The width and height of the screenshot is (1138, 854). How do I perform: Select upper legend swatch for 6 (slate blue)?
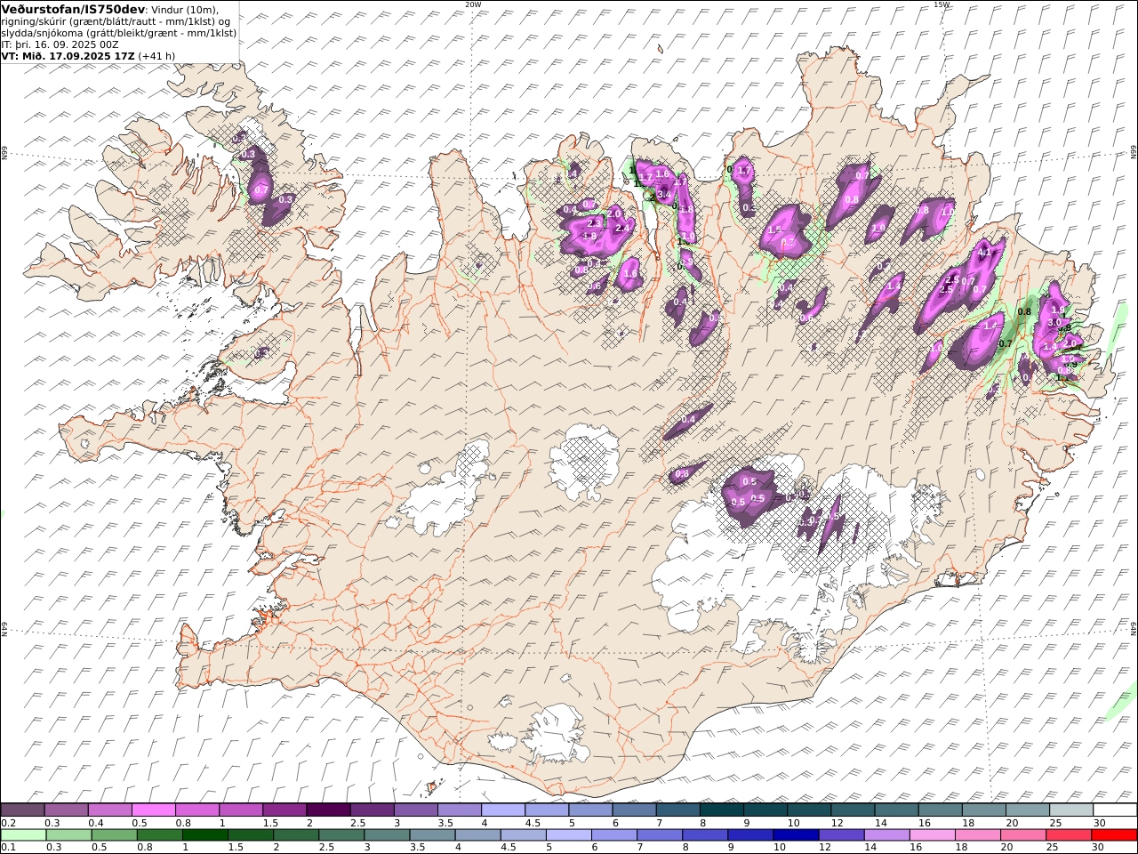point(634,810)
